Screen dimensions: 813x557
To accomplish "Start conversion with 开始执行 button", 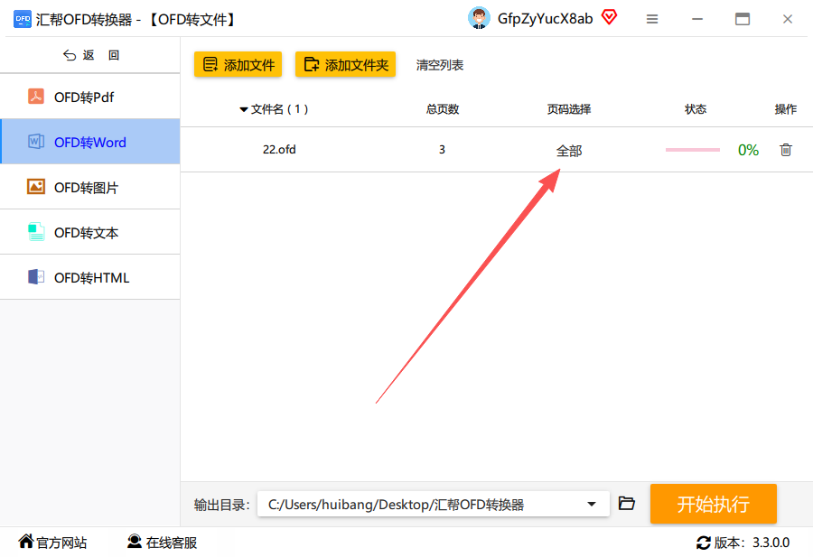I will coord(713,504).
